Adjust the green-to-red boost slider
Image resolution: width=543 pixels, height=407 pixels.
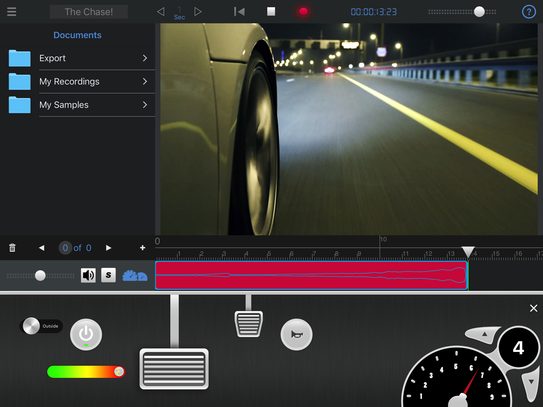[86, 371]
